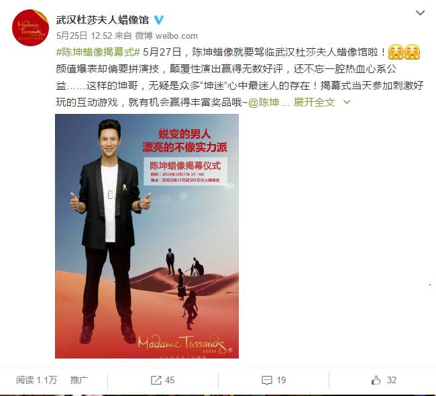This screenshot has height=396, width=436.
Task: Click the repost share icon
Action: [x=156, y=380]
